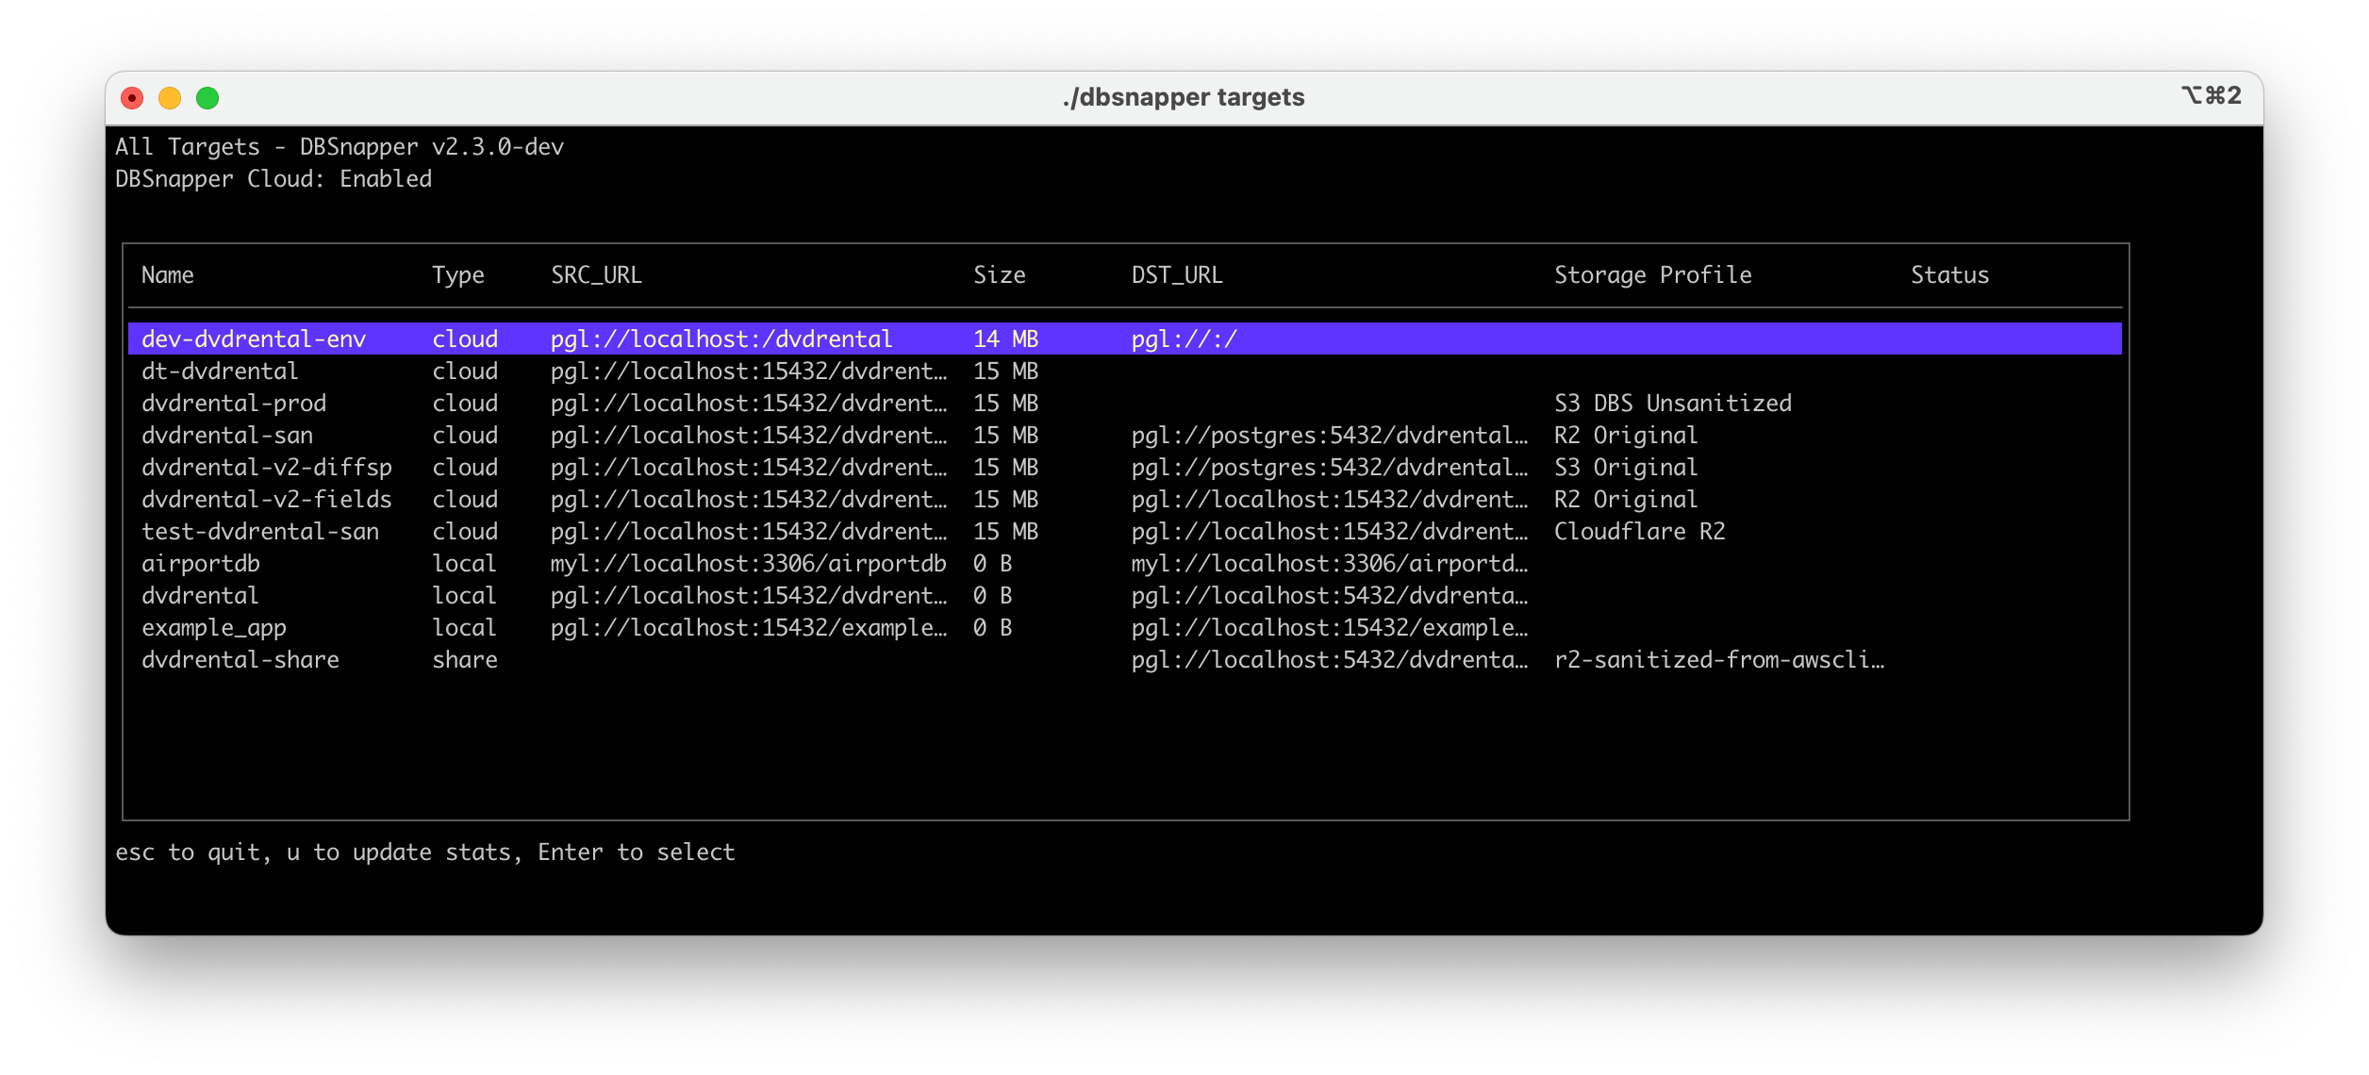
Task: Click the green zoom window button
Action: [207, 98]
